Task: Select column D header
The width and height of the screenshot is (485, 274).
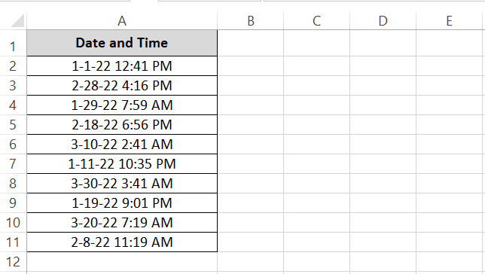Action: (x=383, y=21)
